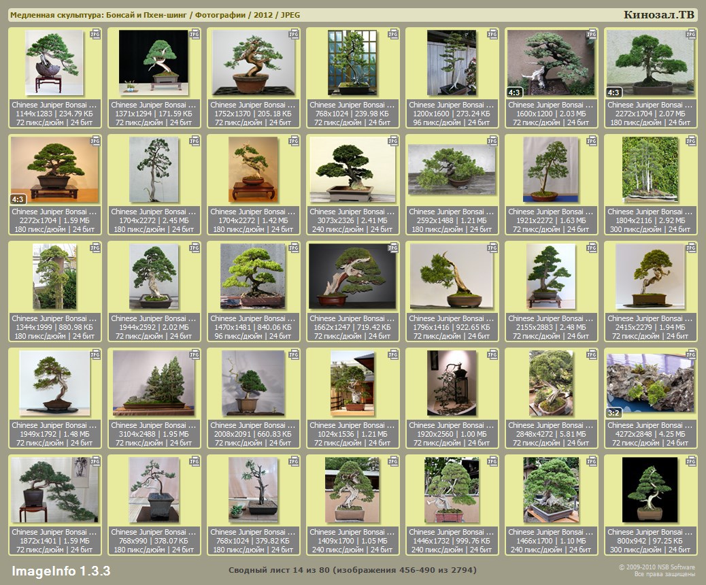The width and height of the screenshot is (706, 585).
Task: Open the forest bonsai thumbnail sized 1804x2116
Action: [650, 169]
